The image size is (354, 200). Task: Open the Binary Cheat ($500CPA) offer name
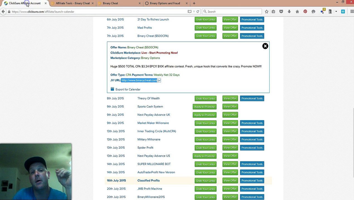coord(153,36)
